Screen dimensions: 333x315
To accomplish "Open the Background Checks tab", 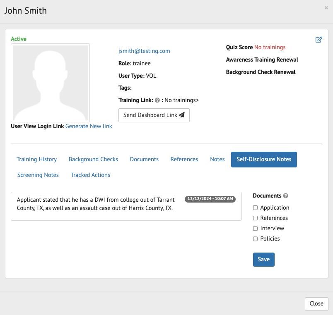I will [93, 159].
